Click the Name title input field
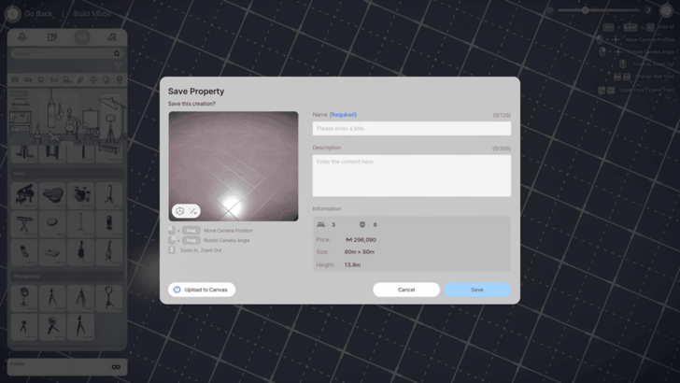Image resolution: width=680 pixels, height=383 pixels. coord(411,129)
